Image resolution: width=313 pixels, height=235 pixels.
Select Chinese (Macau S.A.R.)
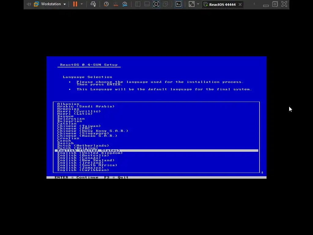[87, 136]
